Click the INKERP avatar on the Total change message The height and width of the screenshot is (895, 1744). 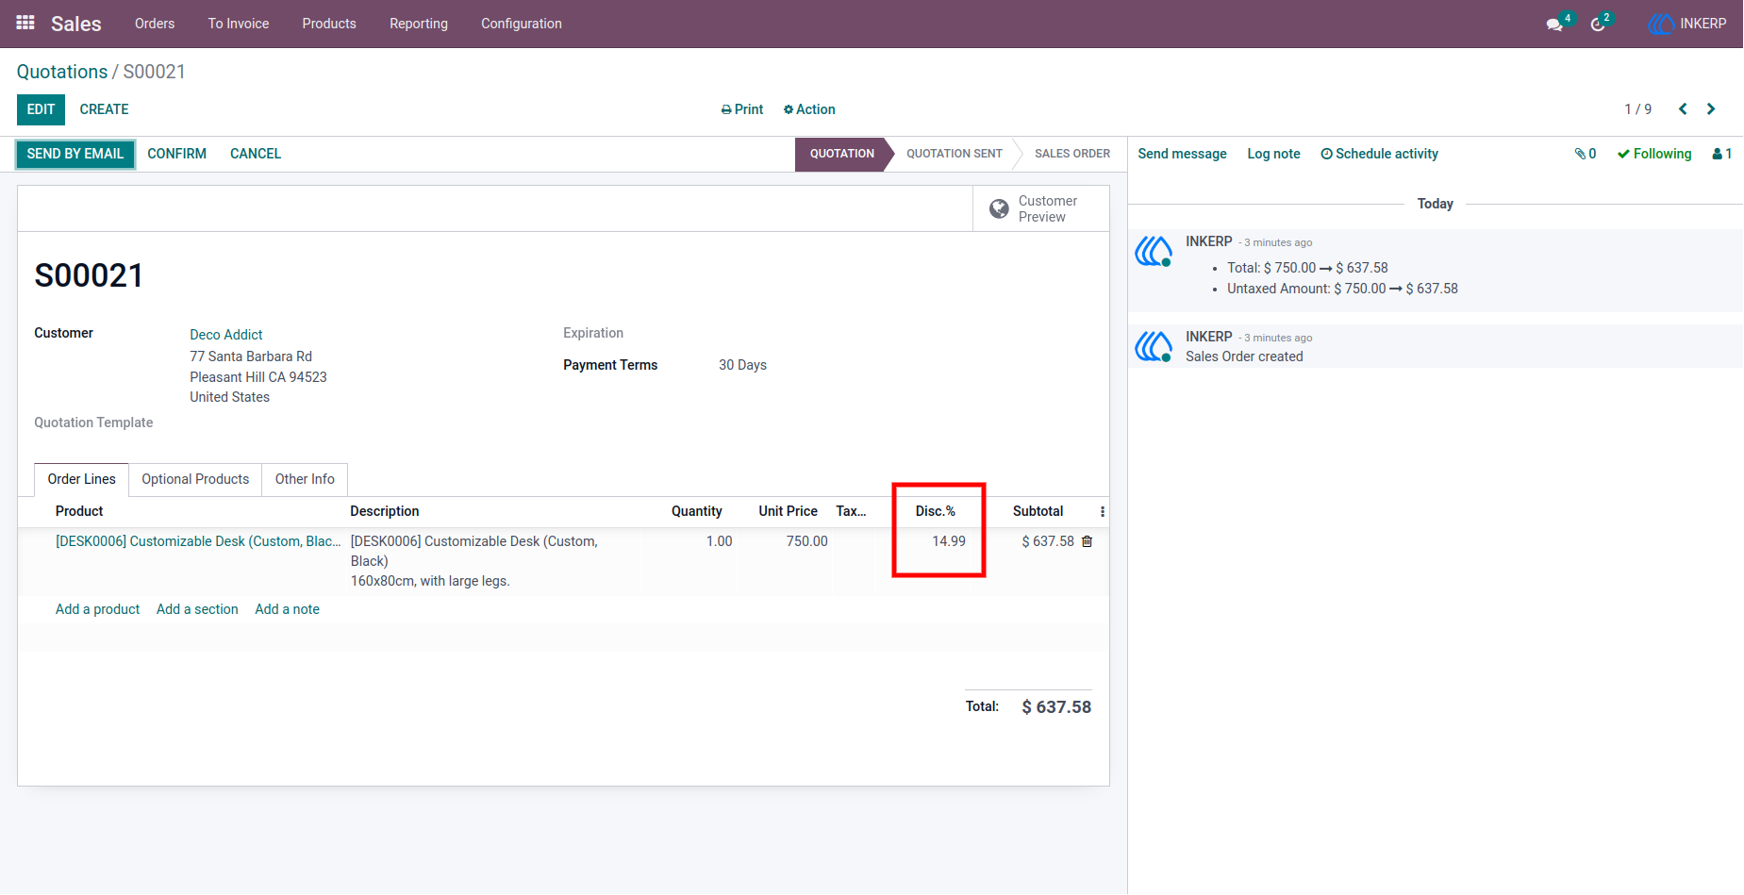(1154, 251)
